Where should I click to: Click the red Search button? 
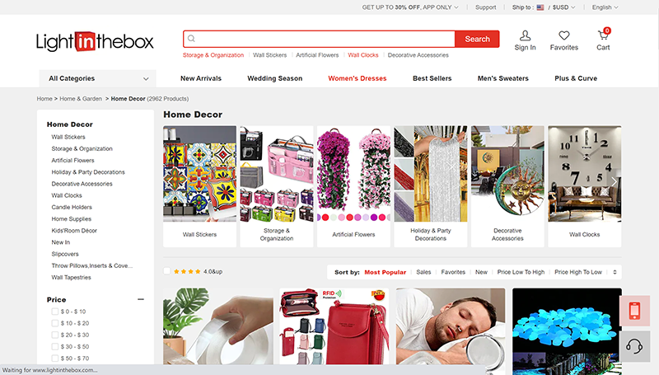477,39
